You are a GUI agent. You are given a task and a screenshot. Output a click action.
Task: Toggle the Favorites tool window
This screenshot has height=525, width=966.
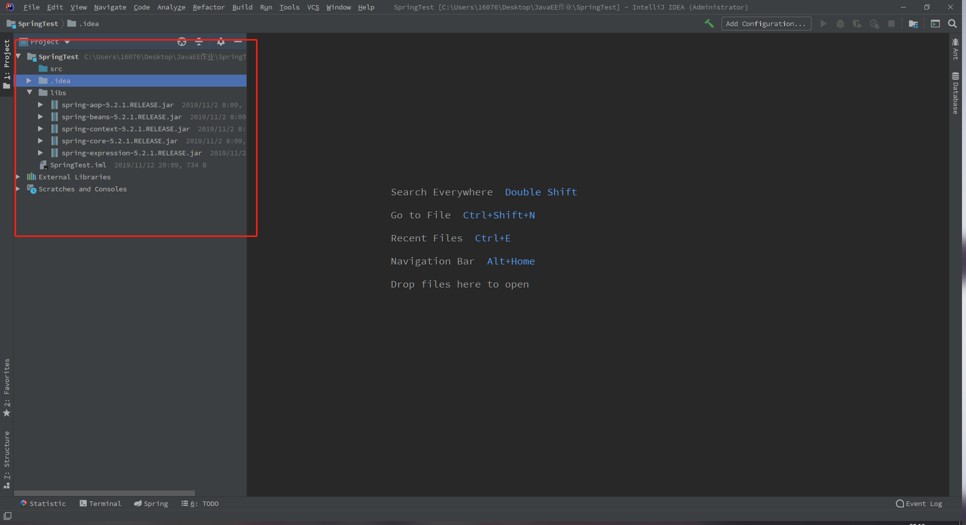click(x=7, y=387)
